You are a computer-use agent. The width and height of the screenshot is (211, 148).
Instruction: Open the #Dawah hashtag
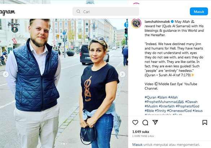[191, 102]
